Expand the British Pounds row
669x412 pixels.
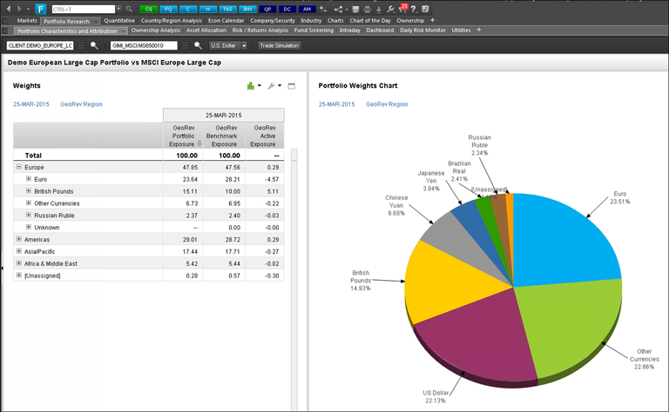29,190
